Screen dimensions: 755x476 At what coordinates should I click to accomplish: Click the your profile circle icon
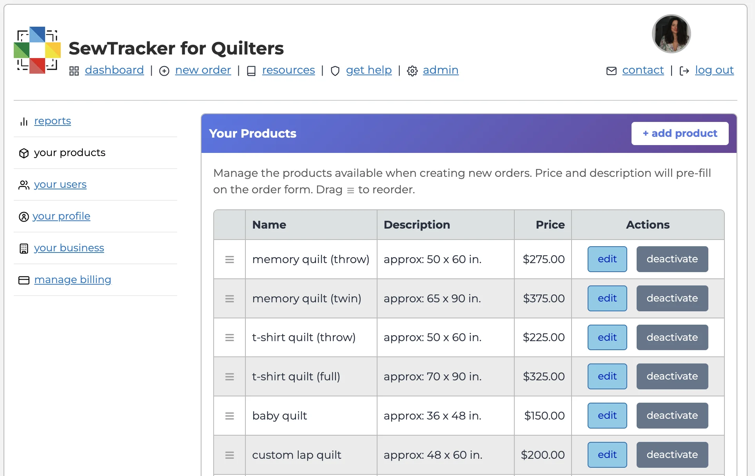(24, 217)
